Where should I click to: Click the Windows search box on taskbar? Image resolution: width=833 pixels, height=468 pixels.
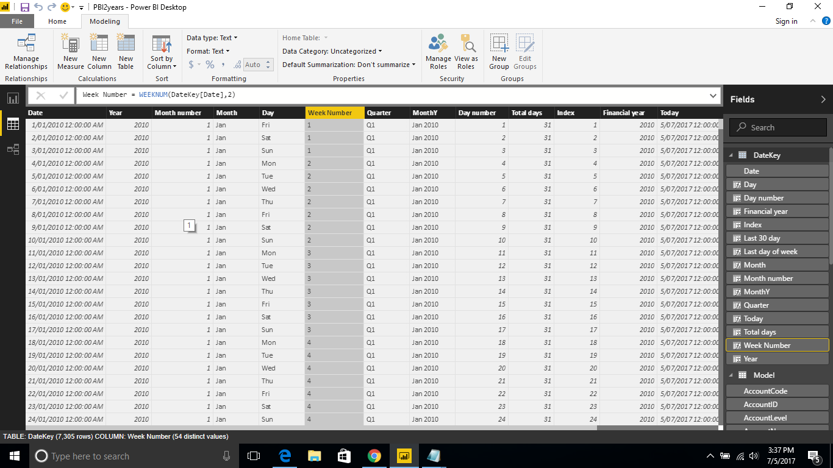point(132,456)
